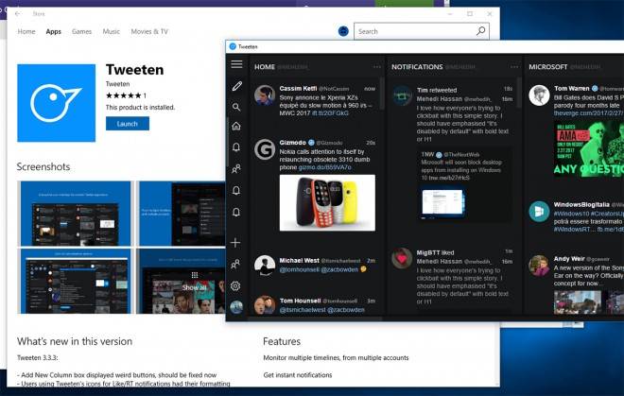Open Andy Weir's profile picture
The width and height of the screenshot is (624, 396).
(539, 266)
